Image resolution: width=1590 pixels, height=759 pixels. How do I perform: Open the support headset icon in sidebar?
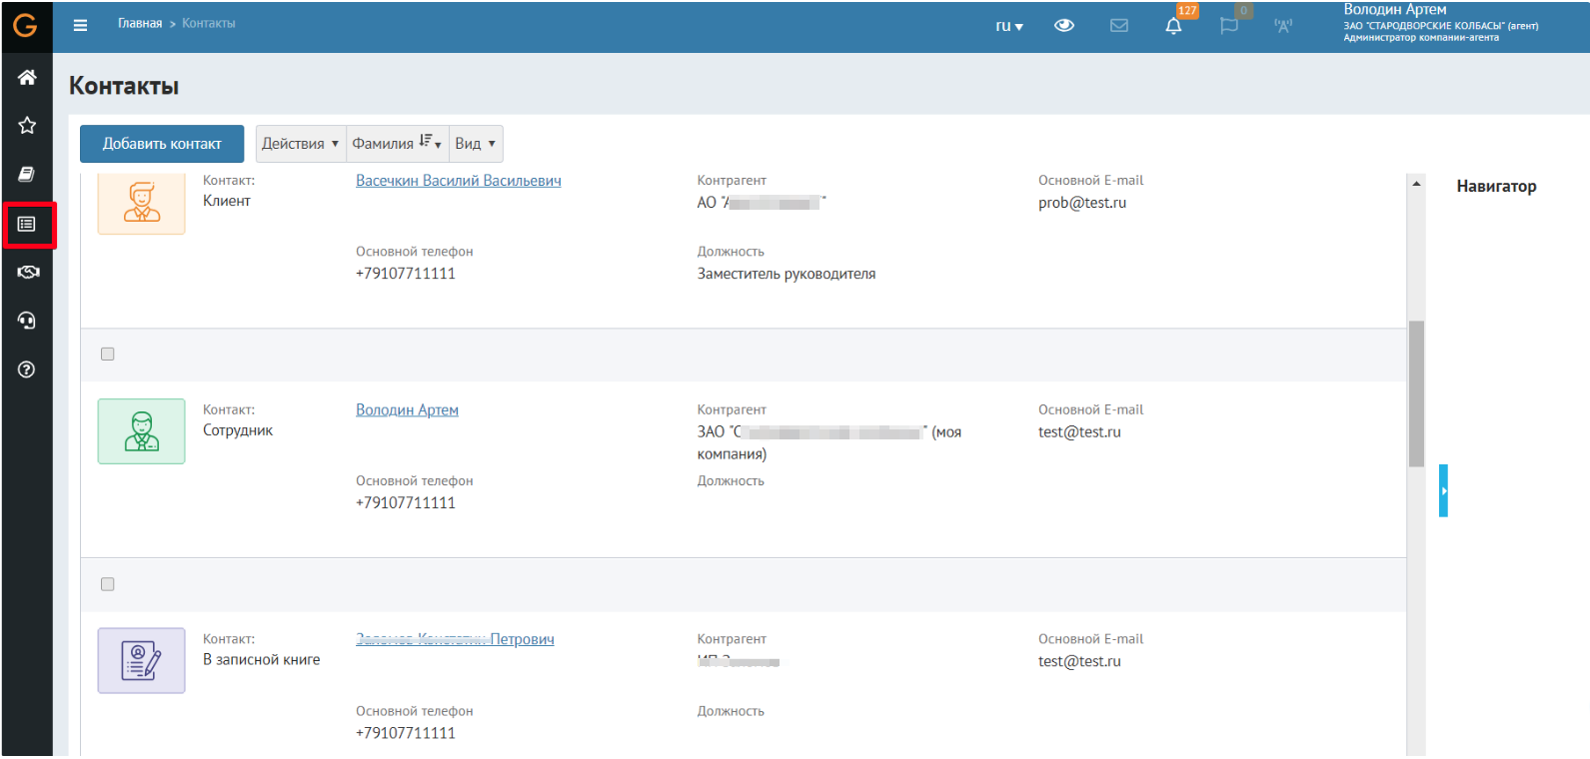(27, 321)
